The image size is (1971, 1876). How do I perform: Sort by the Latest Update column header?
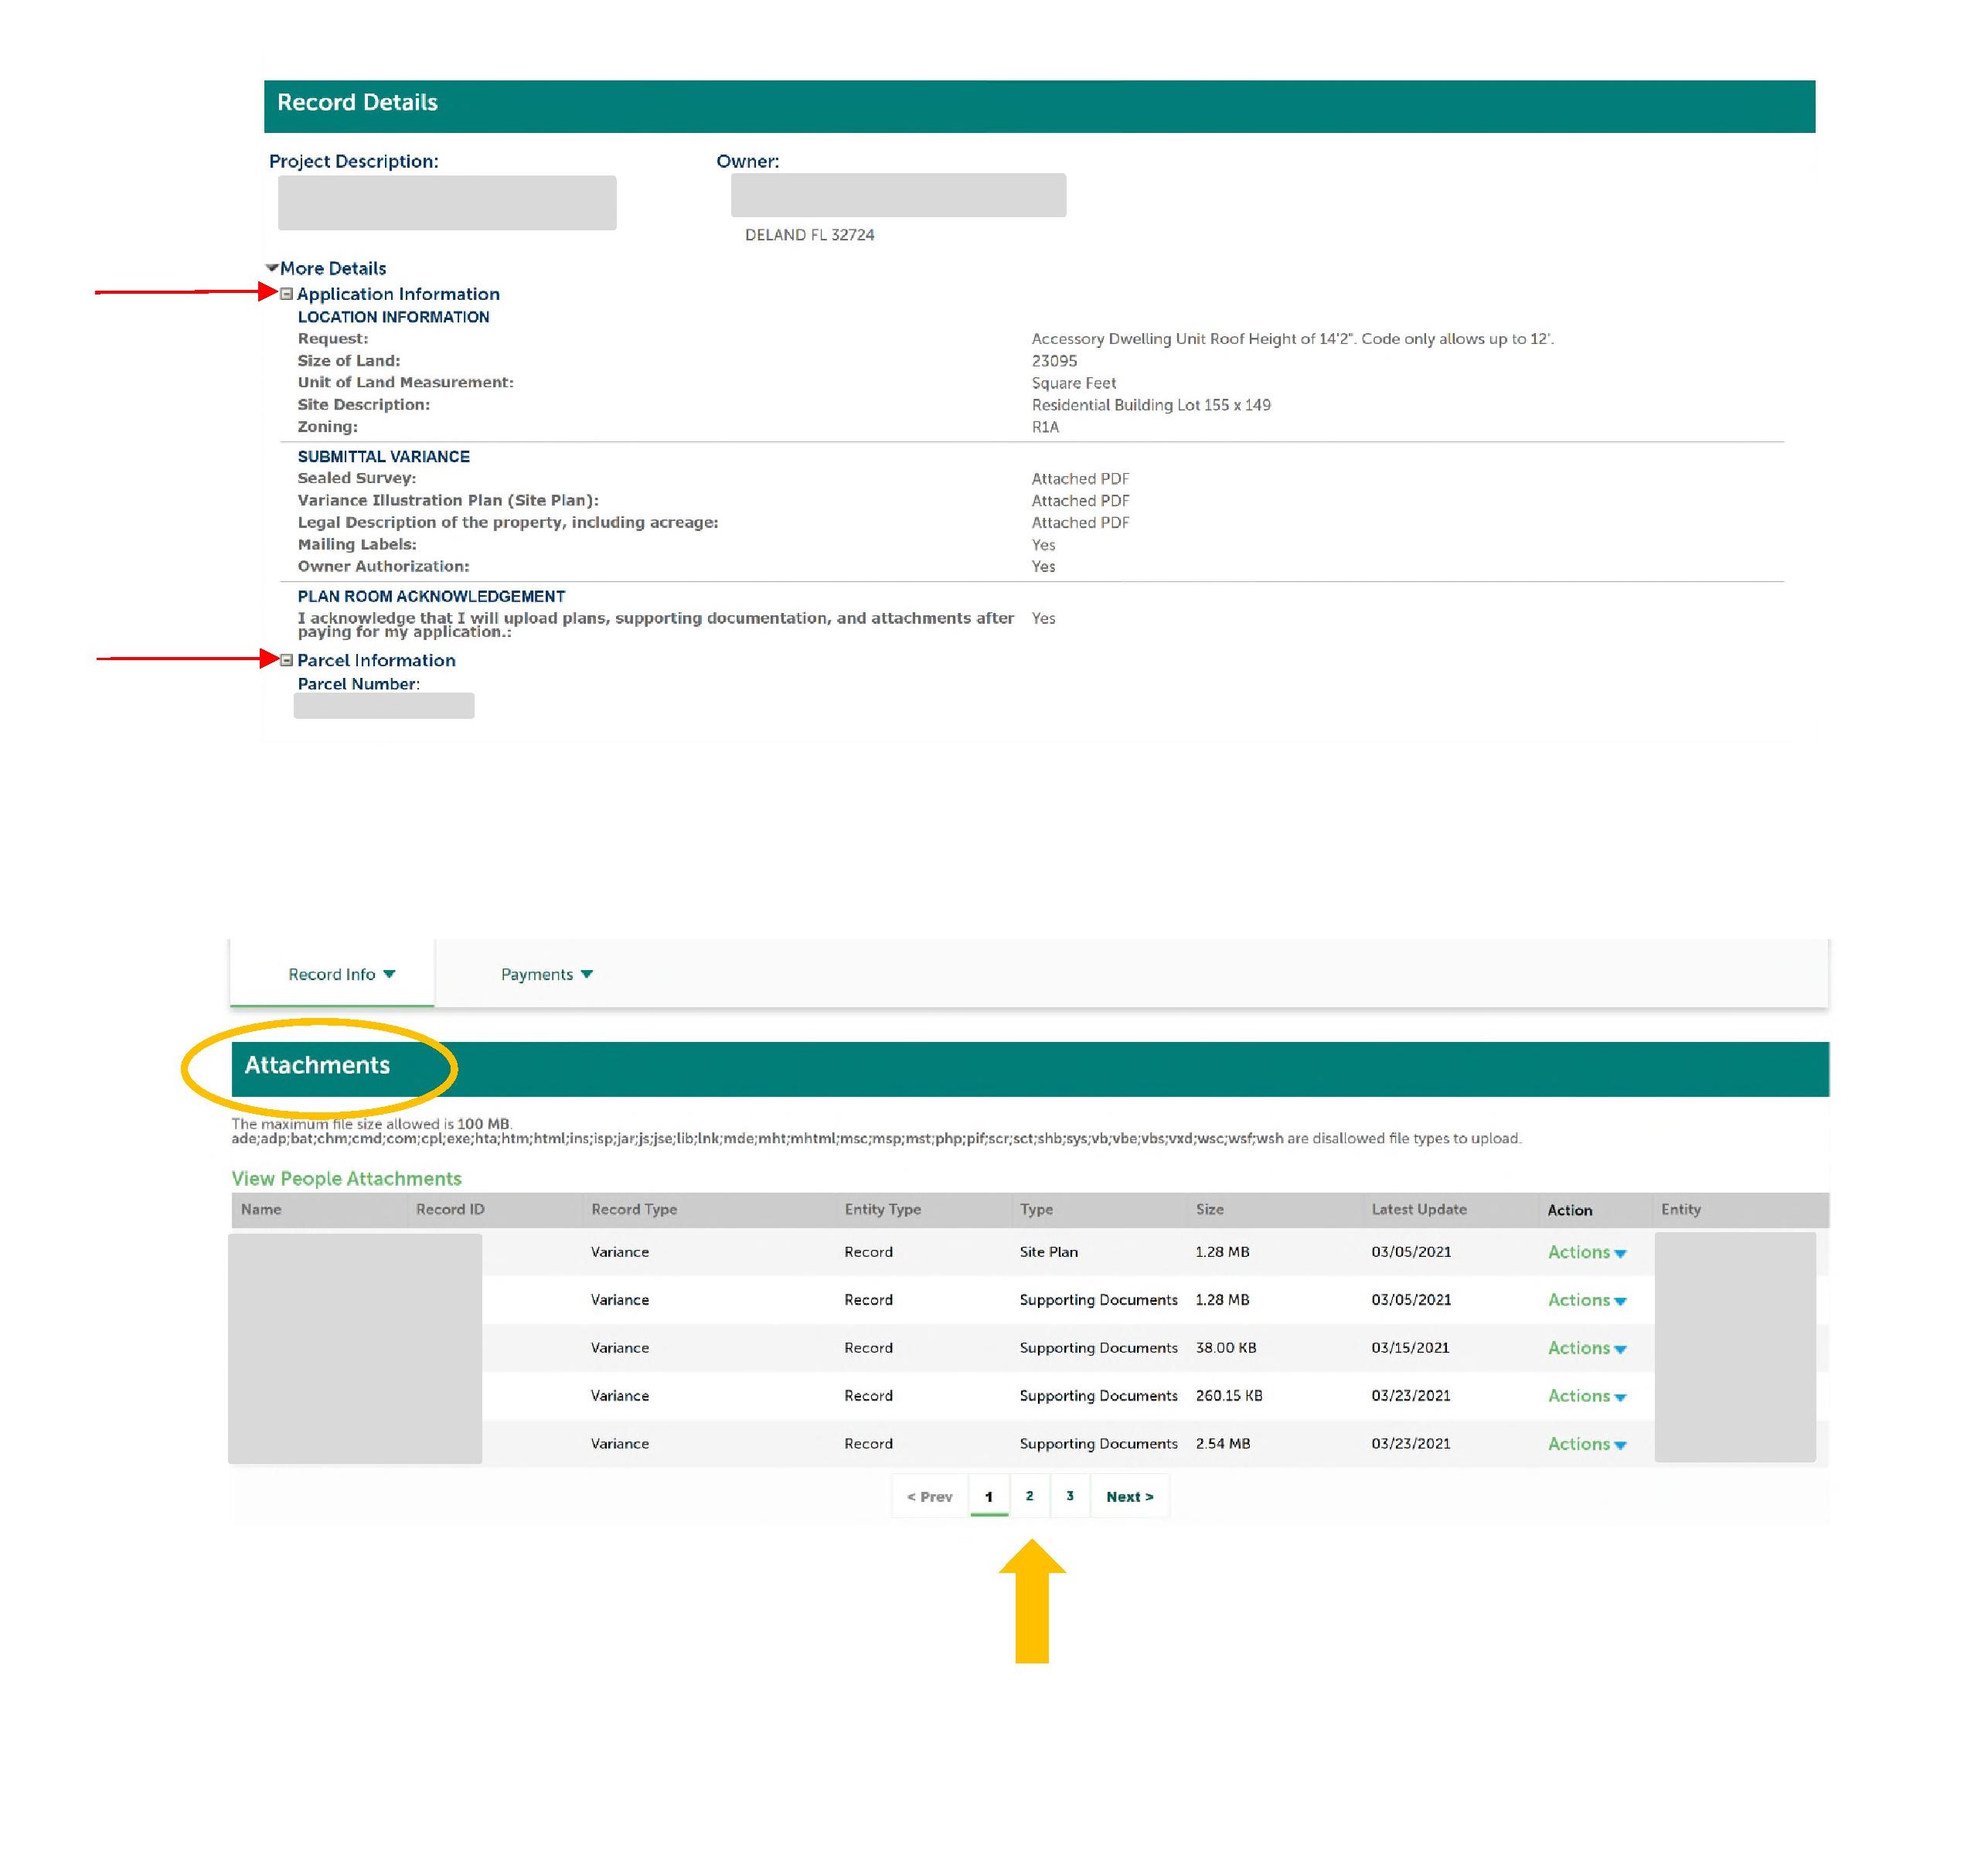pos(1418,1209)
